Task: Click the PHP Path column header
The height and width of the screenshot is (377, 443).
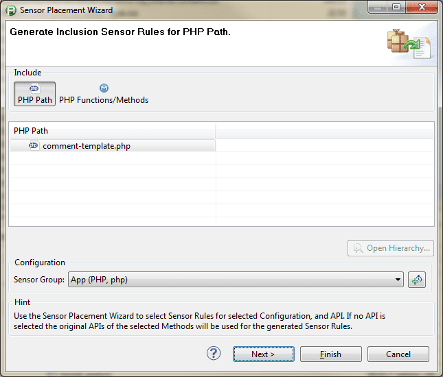Action: (113, 130)
